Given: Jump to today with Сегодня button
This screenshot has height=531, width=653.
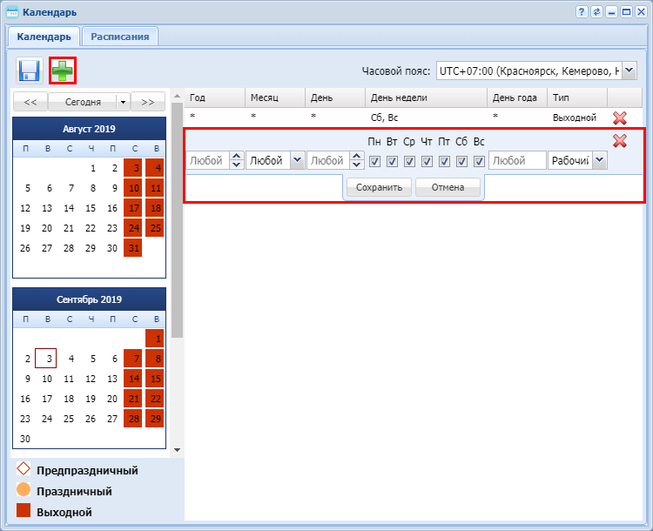Looking at the screenshot, I should tap(83, 102).
